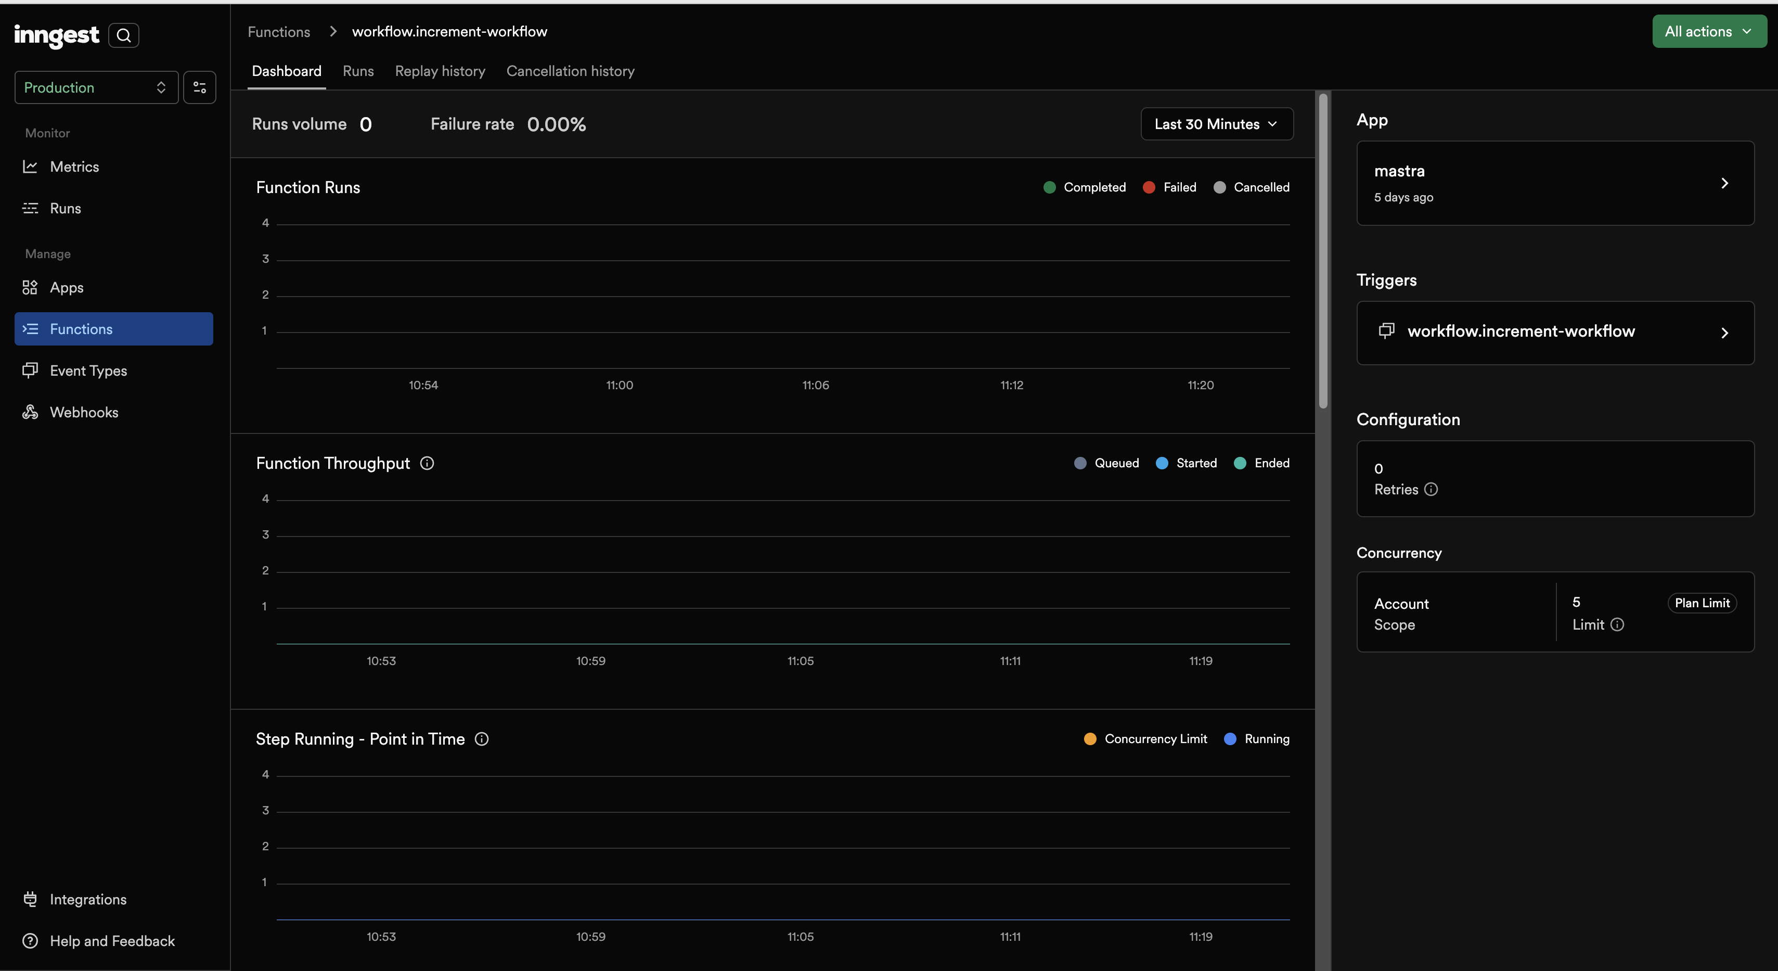1778x971 pixels.
Task: Expand the Last 30 Minutes time range
Action: [x=1216, y=124]
